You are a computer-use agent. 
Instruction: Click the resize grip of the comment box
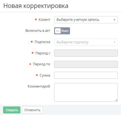[116, 100]
